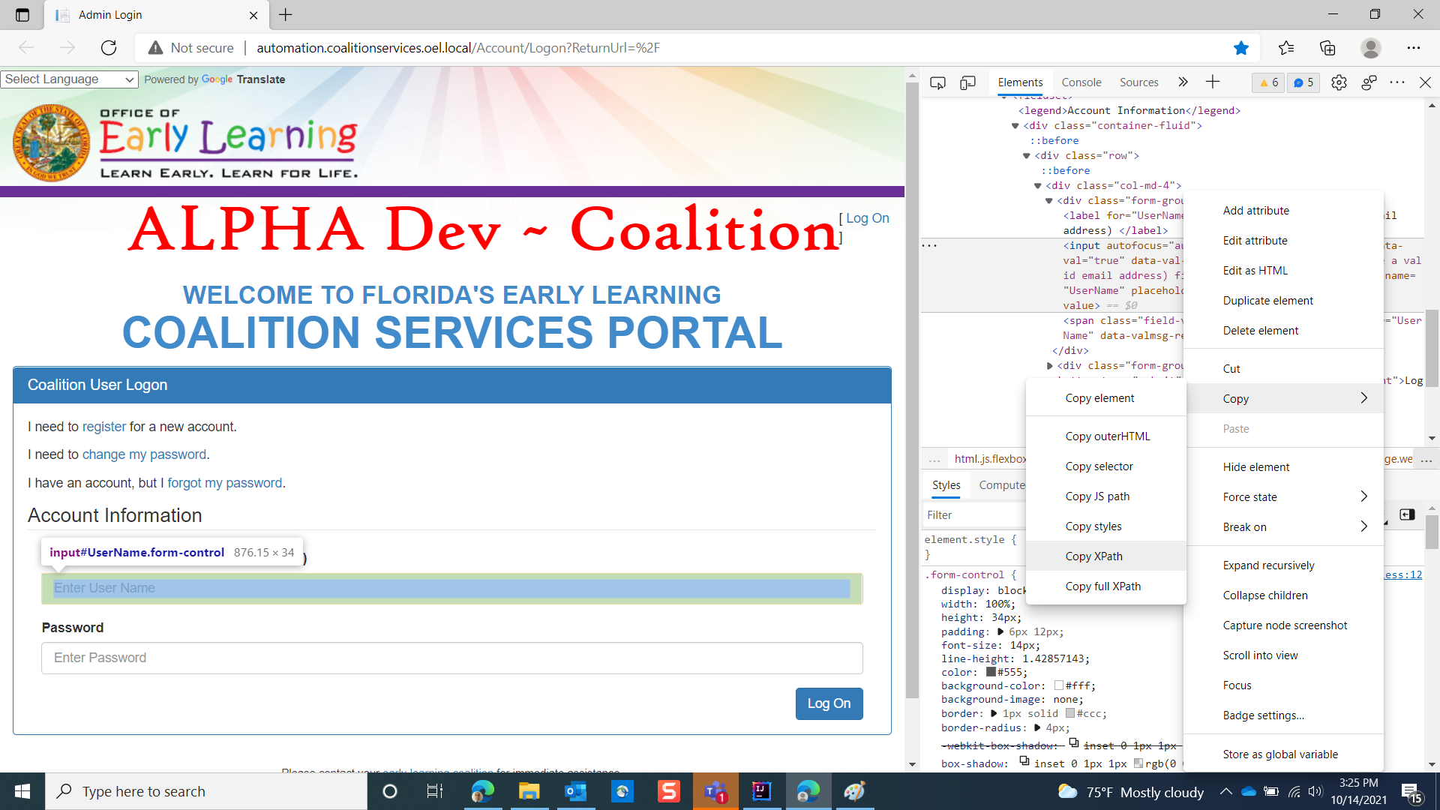Switch to the Console tab
Image resolution: width=1440 pixels, height=810 pixels.
pos(1081,82)
